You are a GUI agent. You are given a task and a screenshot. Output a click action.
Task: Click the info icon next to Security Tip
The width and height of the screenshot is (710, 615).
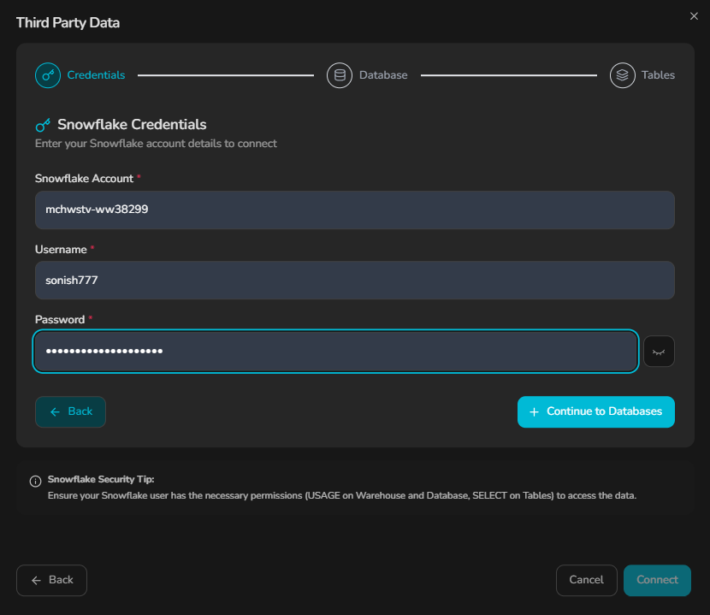pyautogui.click(x=35, y=481)
